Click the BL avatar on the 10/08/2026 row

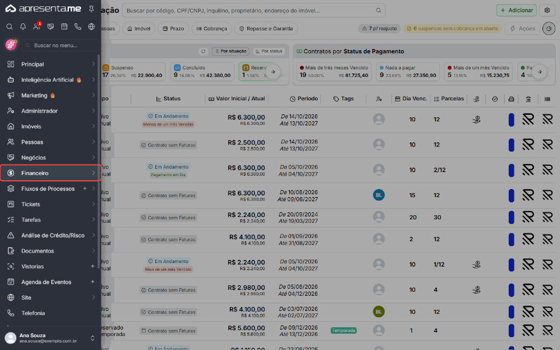click(379, 195)
